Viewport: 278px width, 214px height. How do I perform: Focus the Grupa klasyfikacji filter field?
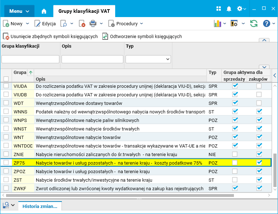(30, 59)
